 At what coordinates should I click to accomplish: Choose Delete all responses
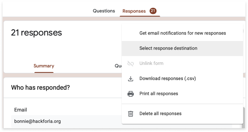(x=160, y=114)
